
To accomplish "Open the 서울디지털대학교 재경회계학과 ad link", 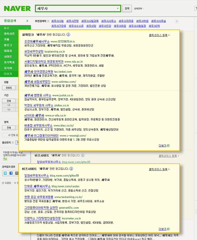I will 44,61.
